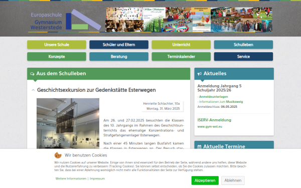
Task: Open the Unsere Schule menu
Action: [57, 45]
